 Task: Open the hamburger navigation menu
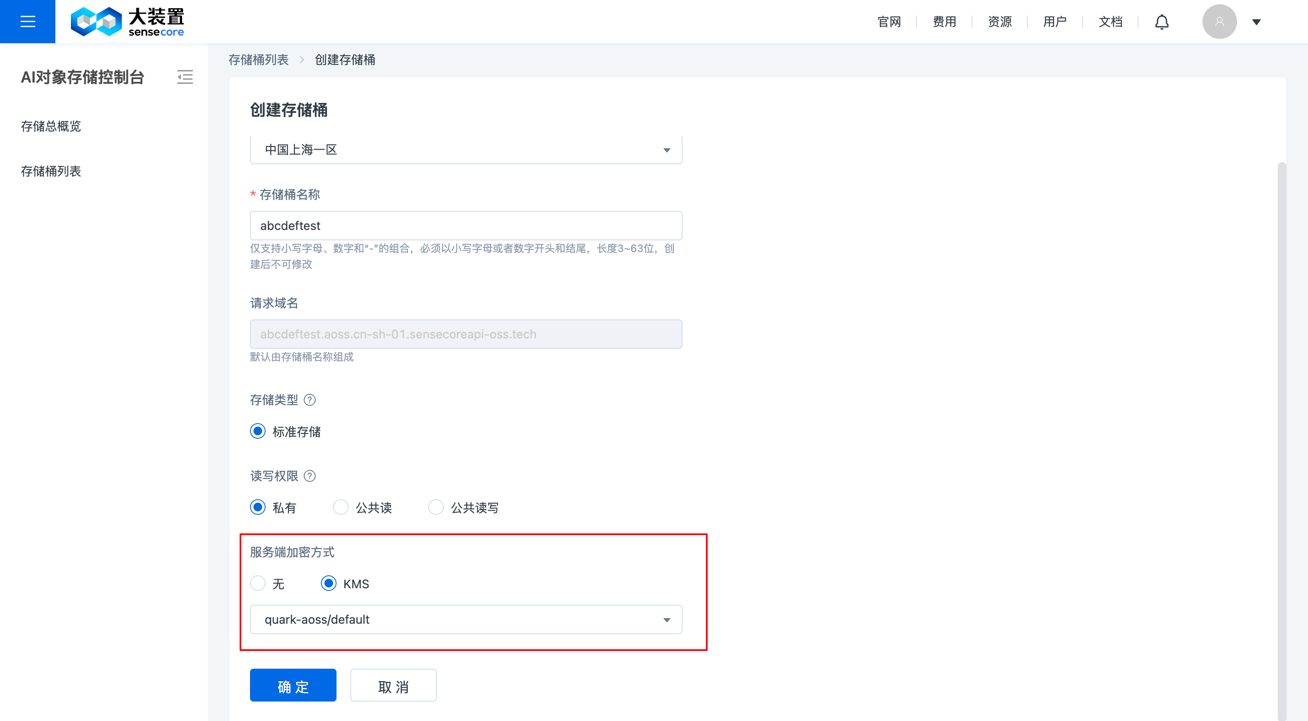[27, 21]
